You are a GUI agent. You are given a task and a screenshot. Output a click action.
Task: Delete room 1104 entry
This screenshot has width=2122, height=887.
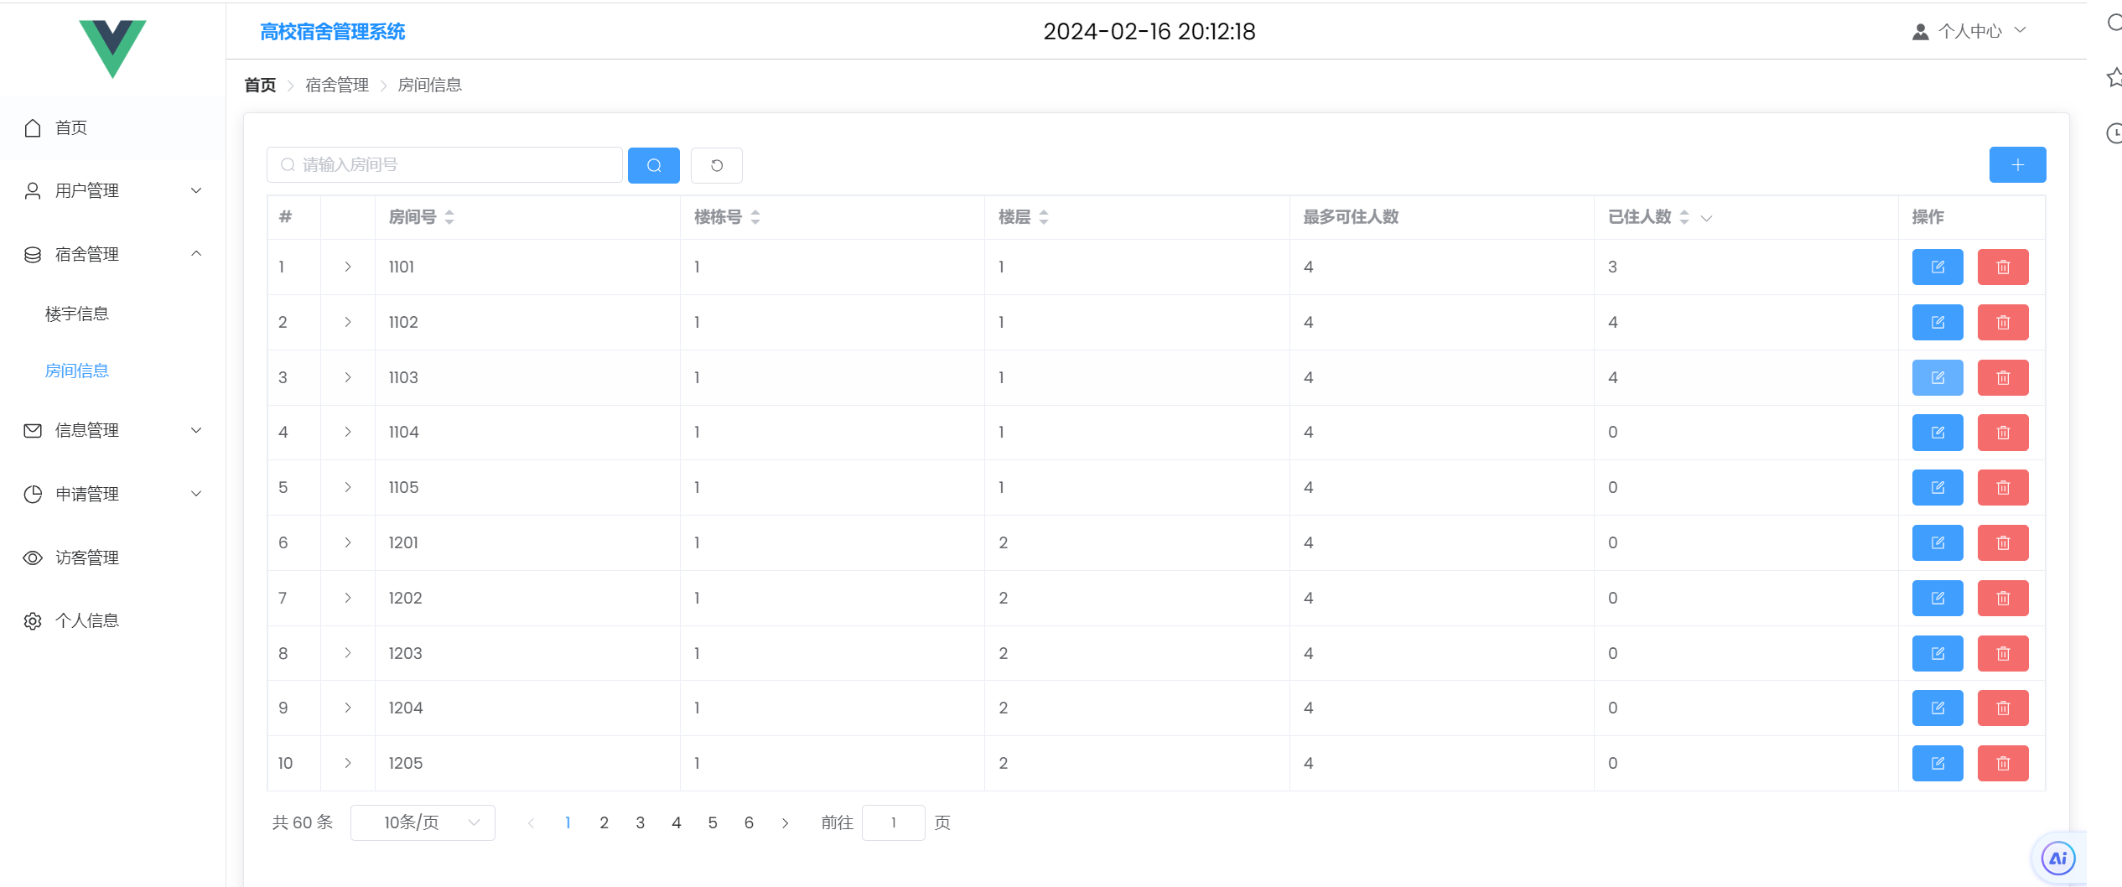tap(2002, 432)
